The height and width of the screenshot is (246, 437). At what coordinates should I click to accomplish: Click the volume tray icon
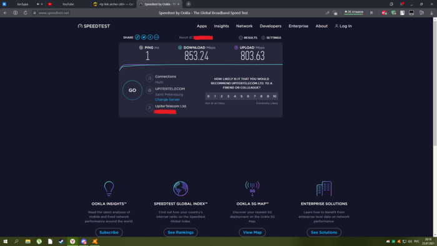(x=410, y=242)
